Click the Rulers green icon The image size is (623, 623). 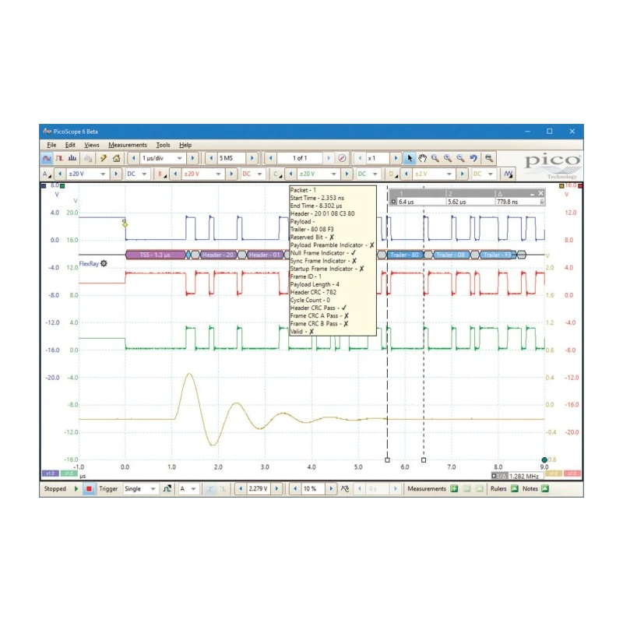tap(515, 489)
